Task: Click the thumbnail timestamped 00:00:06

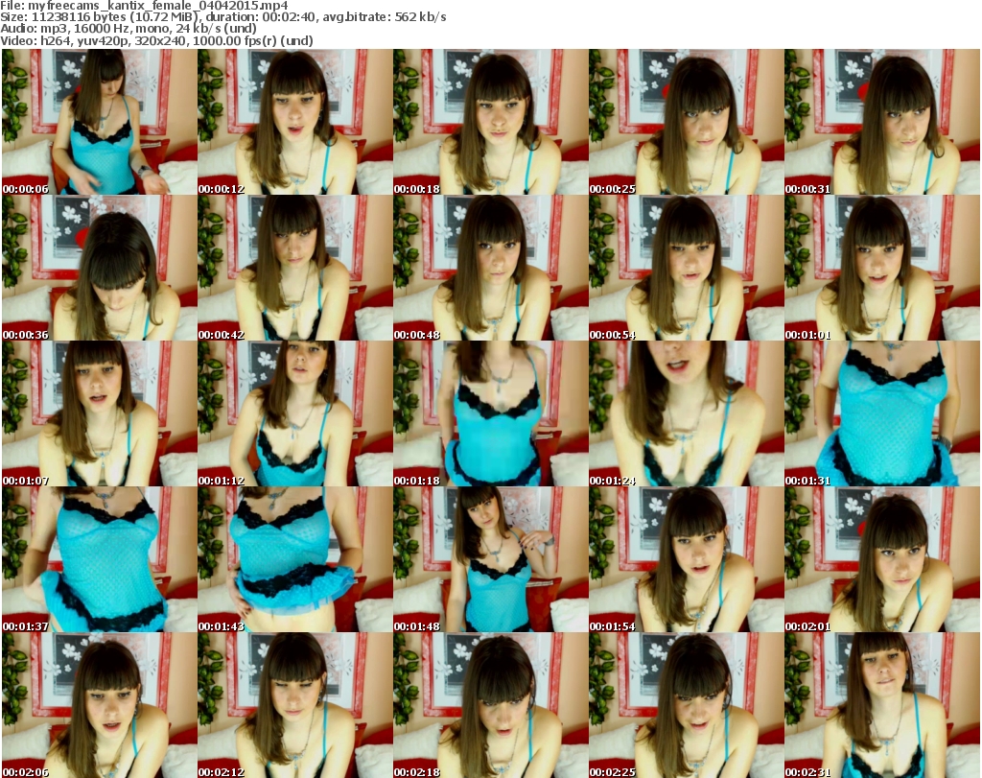Action: pos(99,122)
